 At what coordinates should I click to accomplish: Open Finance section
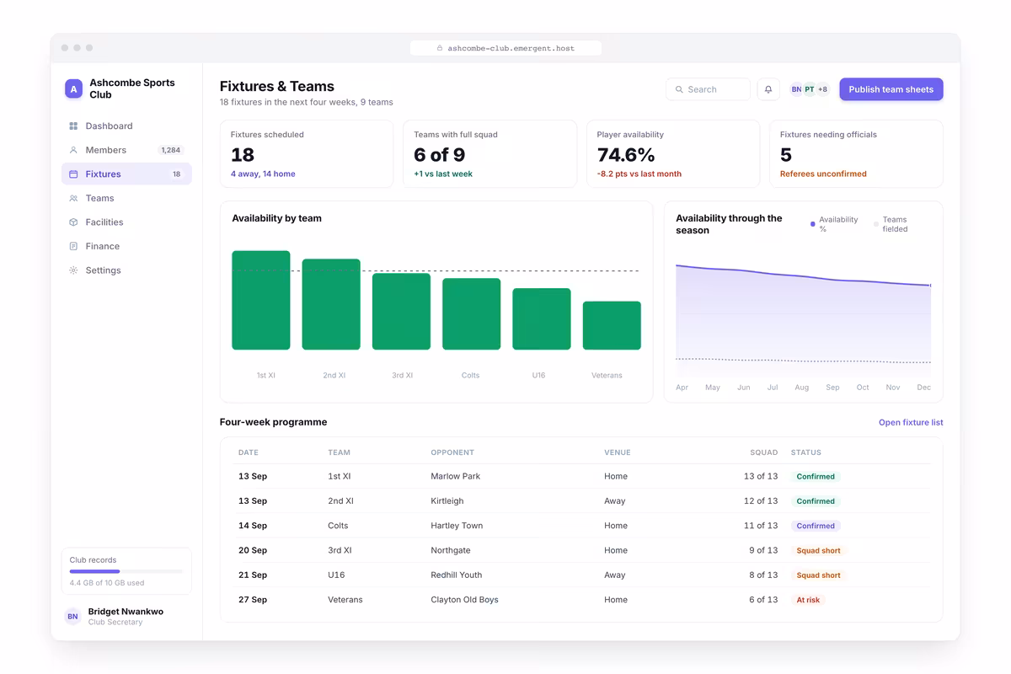126,246
